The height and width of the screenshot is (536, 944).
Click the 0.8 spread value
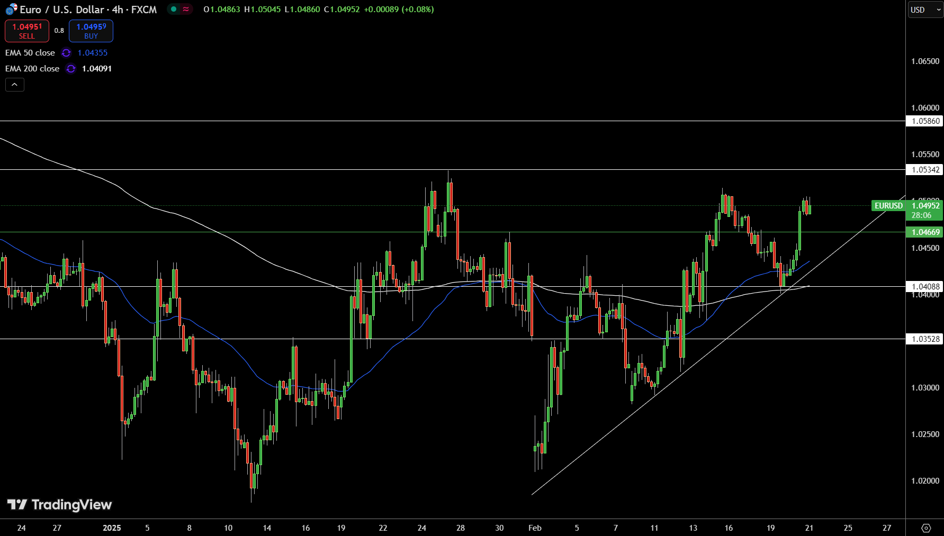coord(59,31)
